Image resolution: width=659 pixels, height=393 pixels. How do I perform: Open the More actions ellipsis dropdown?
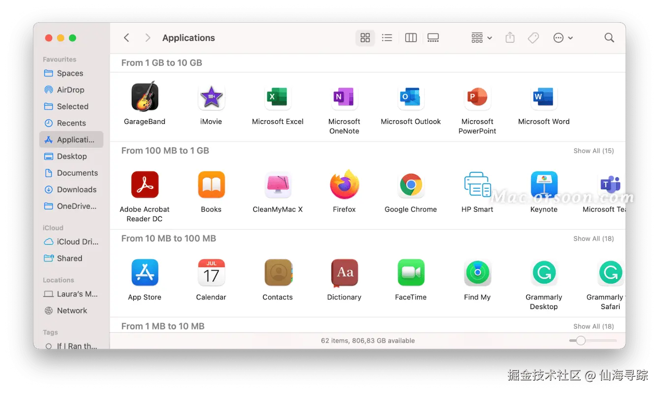563,38
